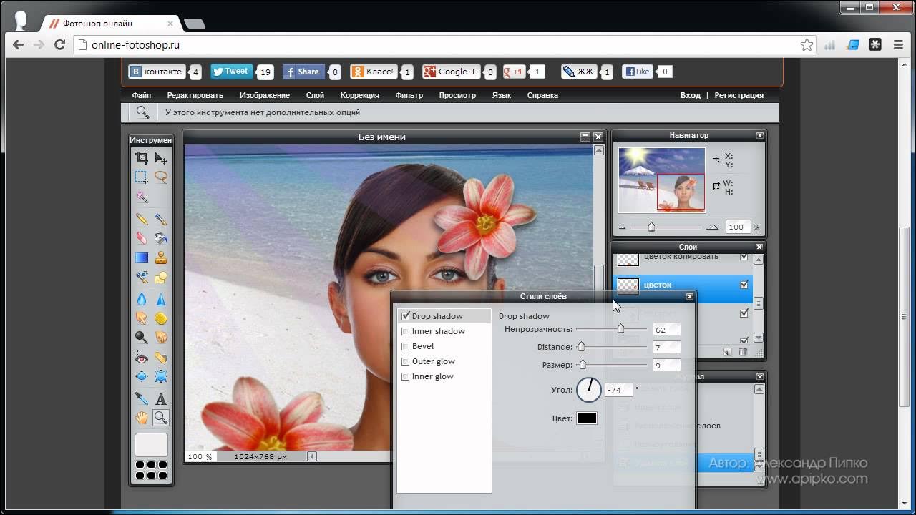Select the Smudge finger tool
Image resolution: width=916 pixels, height=515 pixels.
pyautogui.click(x=142, y=318)
